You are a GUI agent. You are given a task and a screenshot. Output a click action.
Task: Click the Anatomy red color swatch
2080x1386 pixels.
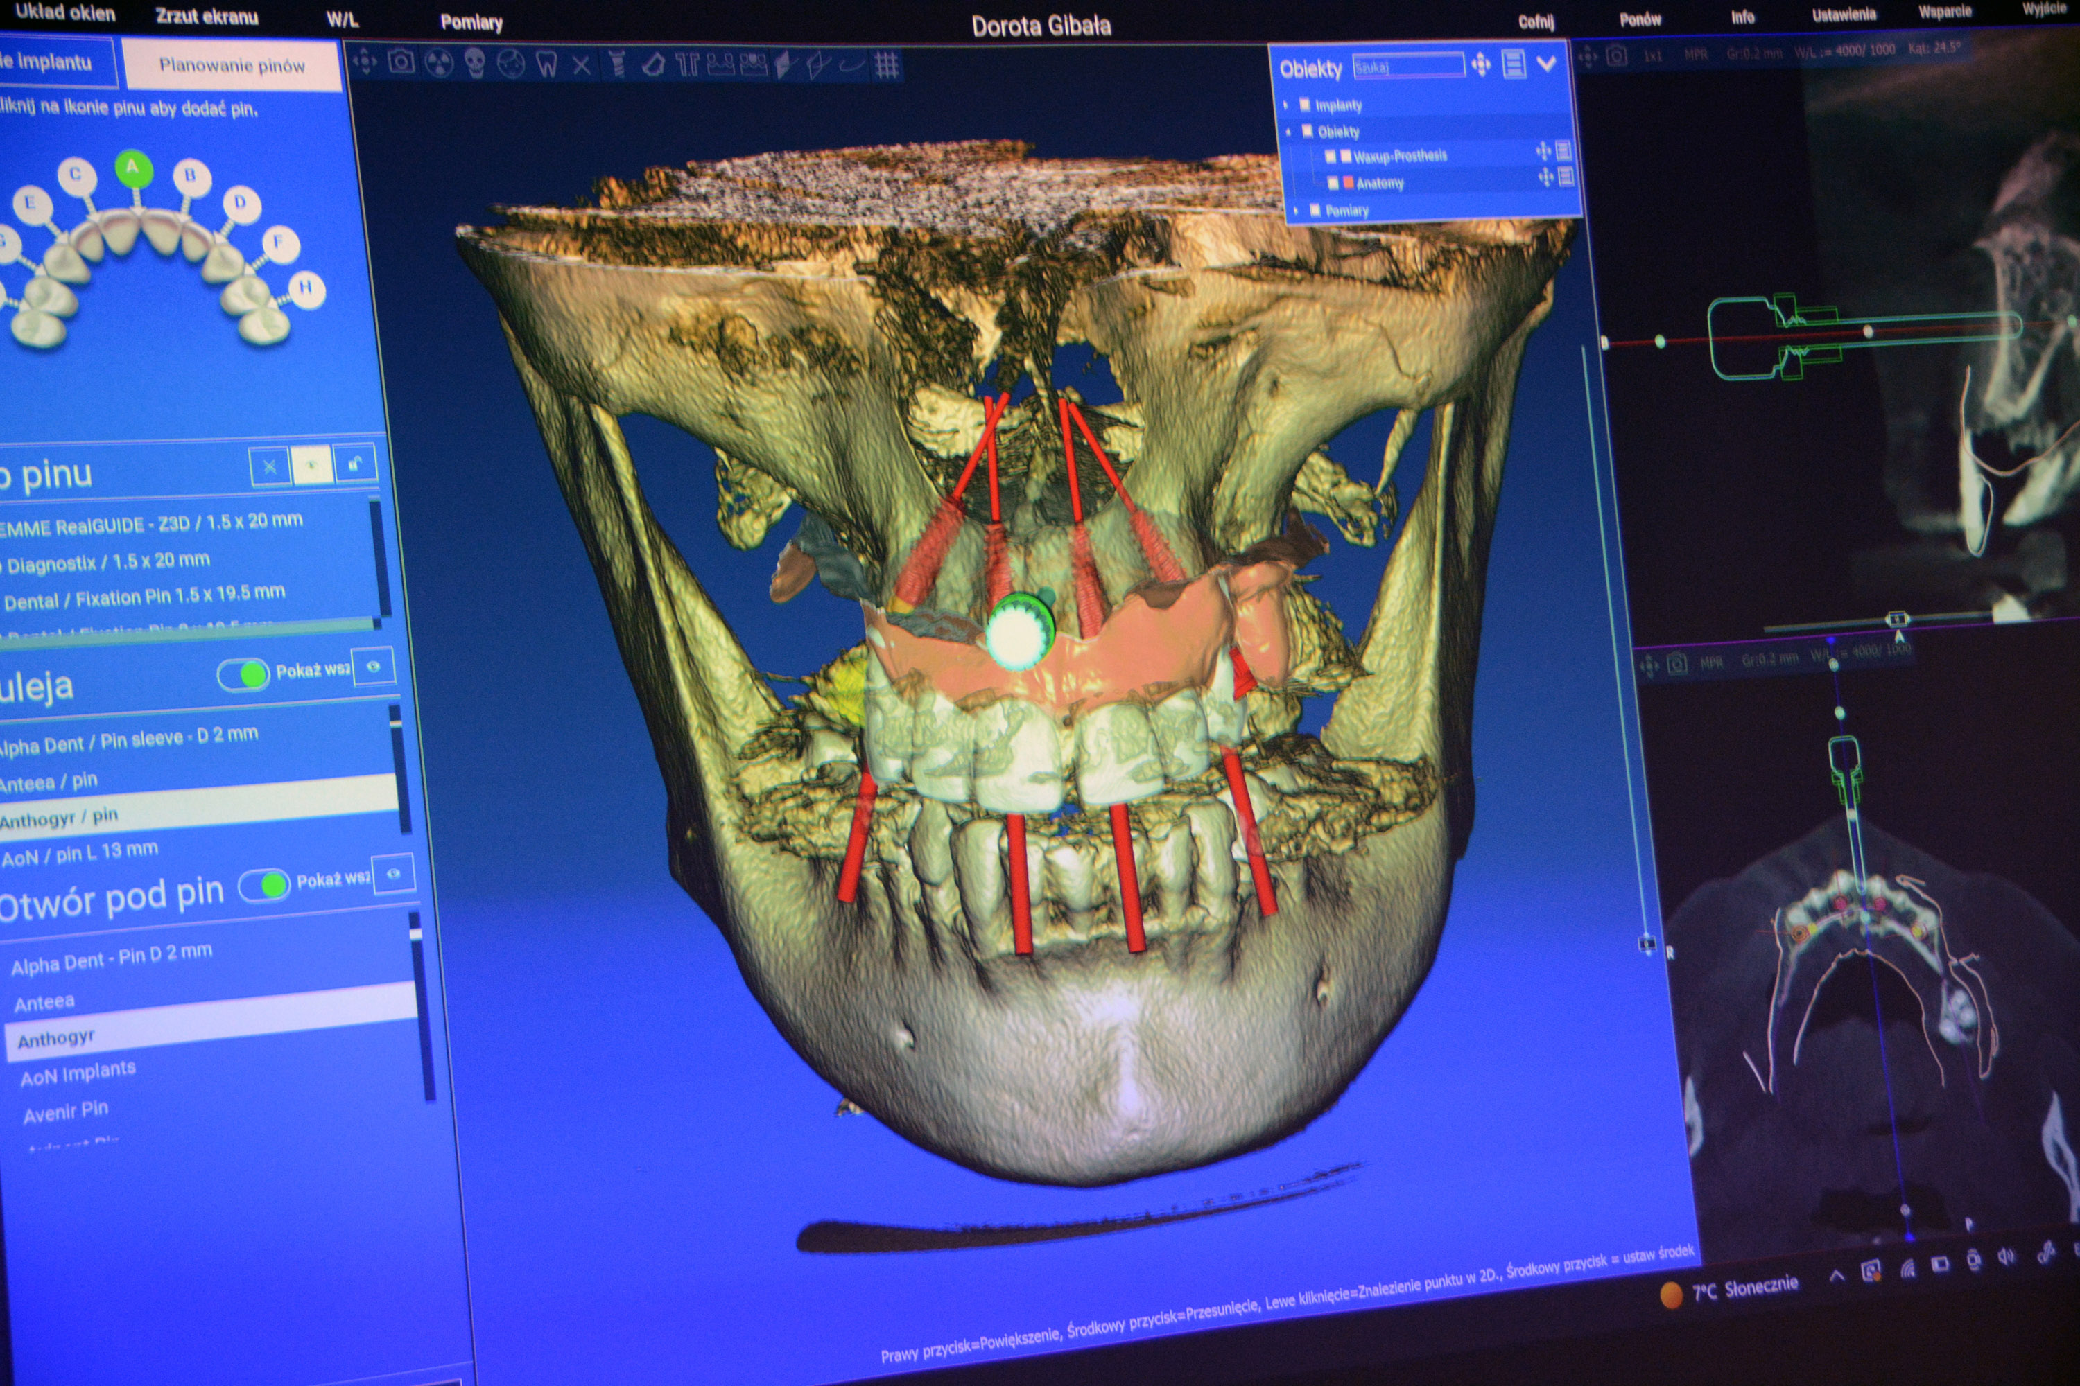[1349, 182]
